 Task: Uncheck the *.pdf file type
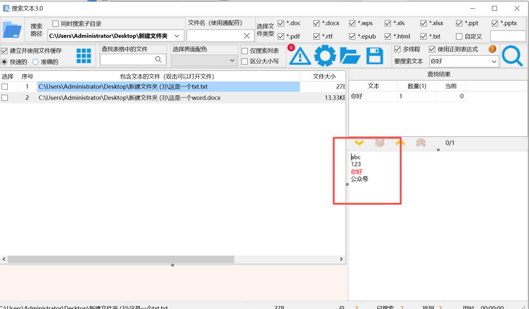click(280, 36)
